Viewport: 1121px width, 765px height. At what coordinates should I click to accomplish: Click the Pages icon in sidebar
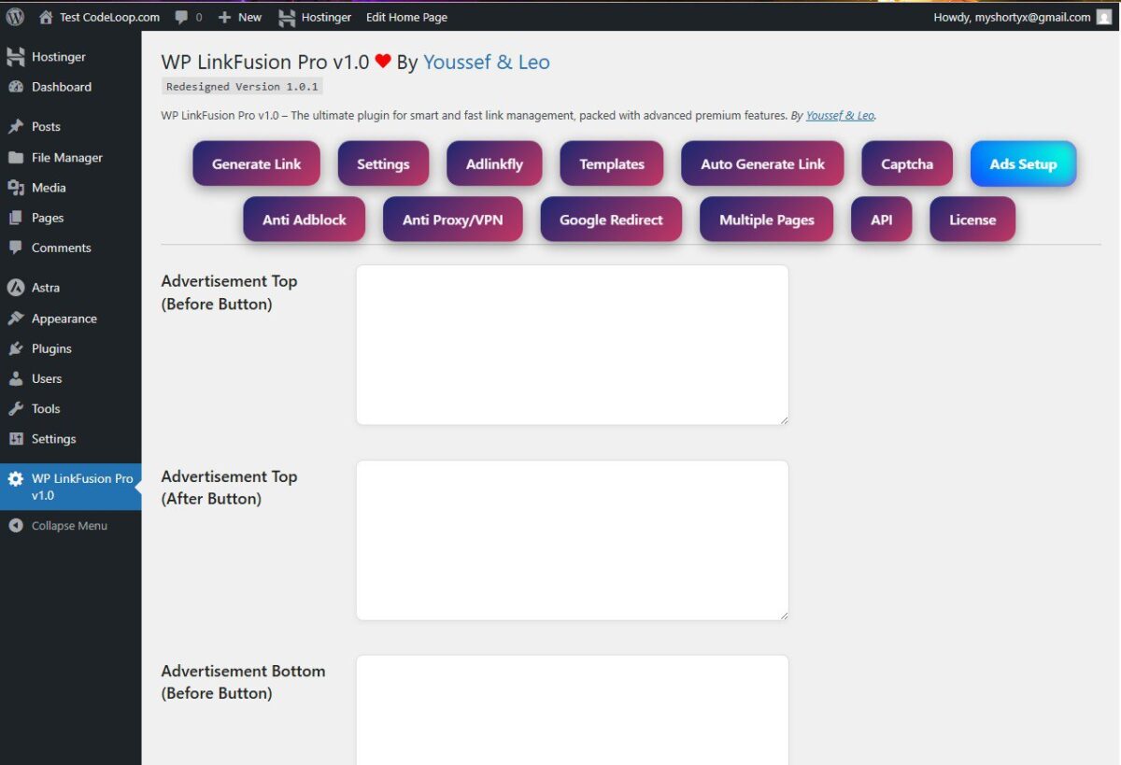point(16,218)
